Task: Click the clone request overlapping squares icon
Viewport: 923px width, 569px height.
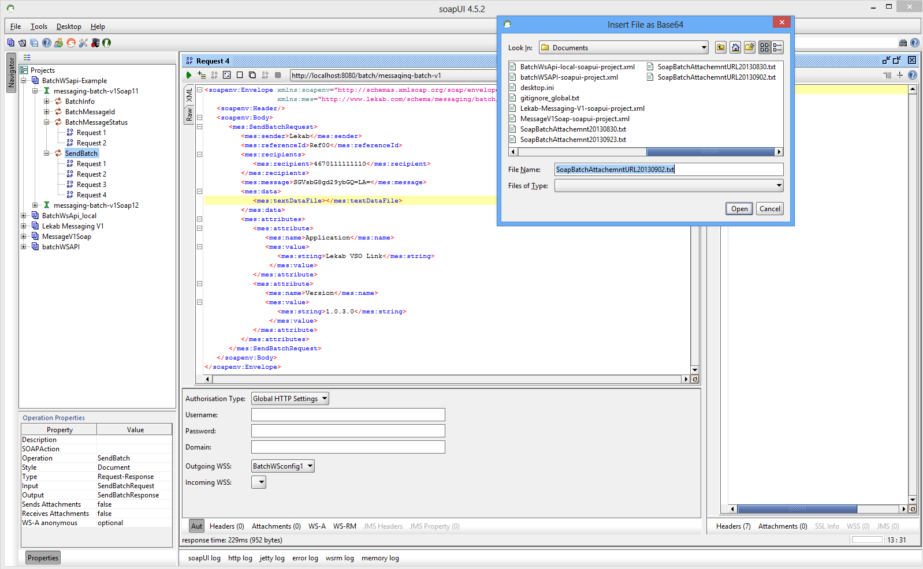Action: tap(252, 75)
